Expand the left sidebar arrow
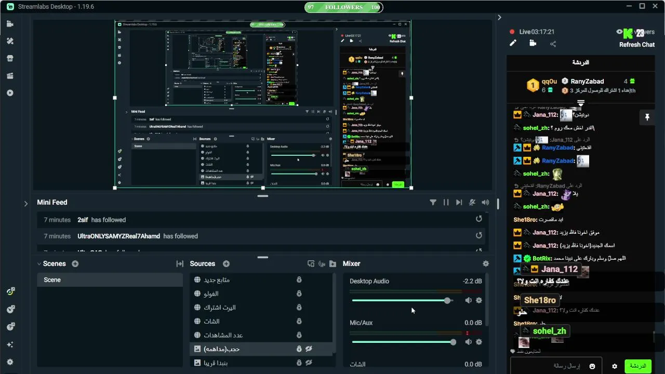 (x=26, y=204)
